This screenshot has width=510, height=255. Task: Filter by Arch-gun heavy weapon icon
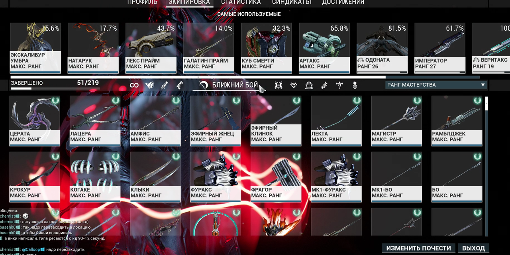324,85
